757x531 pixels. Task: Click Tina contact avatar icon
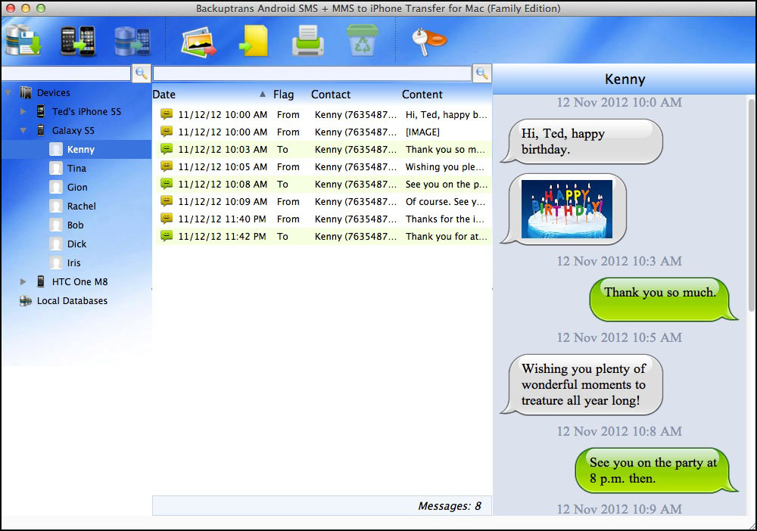click(56, 169)
